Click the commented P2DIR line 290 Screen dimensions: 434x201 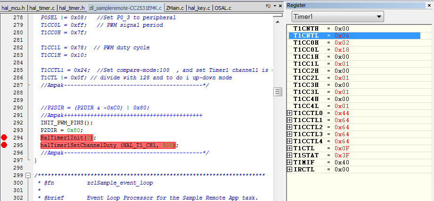[95, 108]
